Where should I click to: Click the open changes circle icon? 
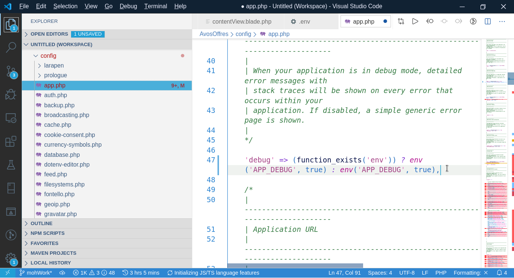[444, 21]
